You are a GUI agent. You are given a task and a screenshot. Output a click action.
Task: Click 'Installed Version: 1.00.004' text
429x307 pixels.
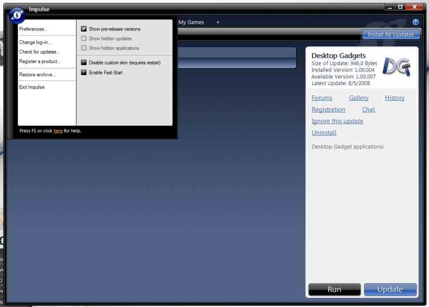coord(343,70)
